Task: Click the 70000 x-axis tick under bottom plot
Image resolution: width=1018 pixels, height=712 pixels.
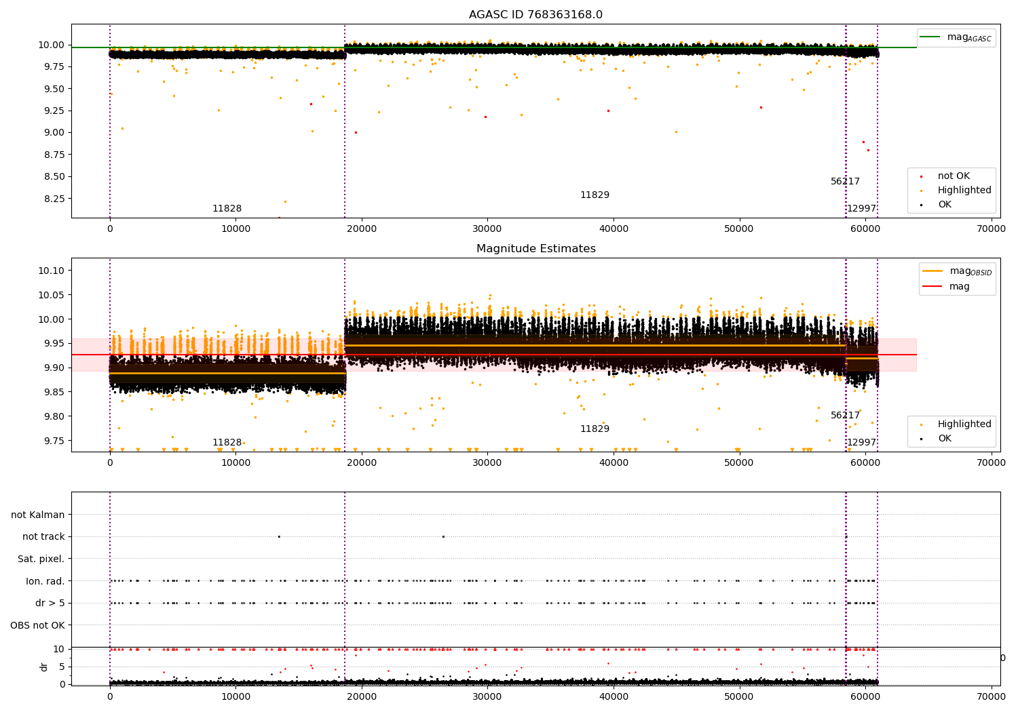Action: [x=991, y=696]
